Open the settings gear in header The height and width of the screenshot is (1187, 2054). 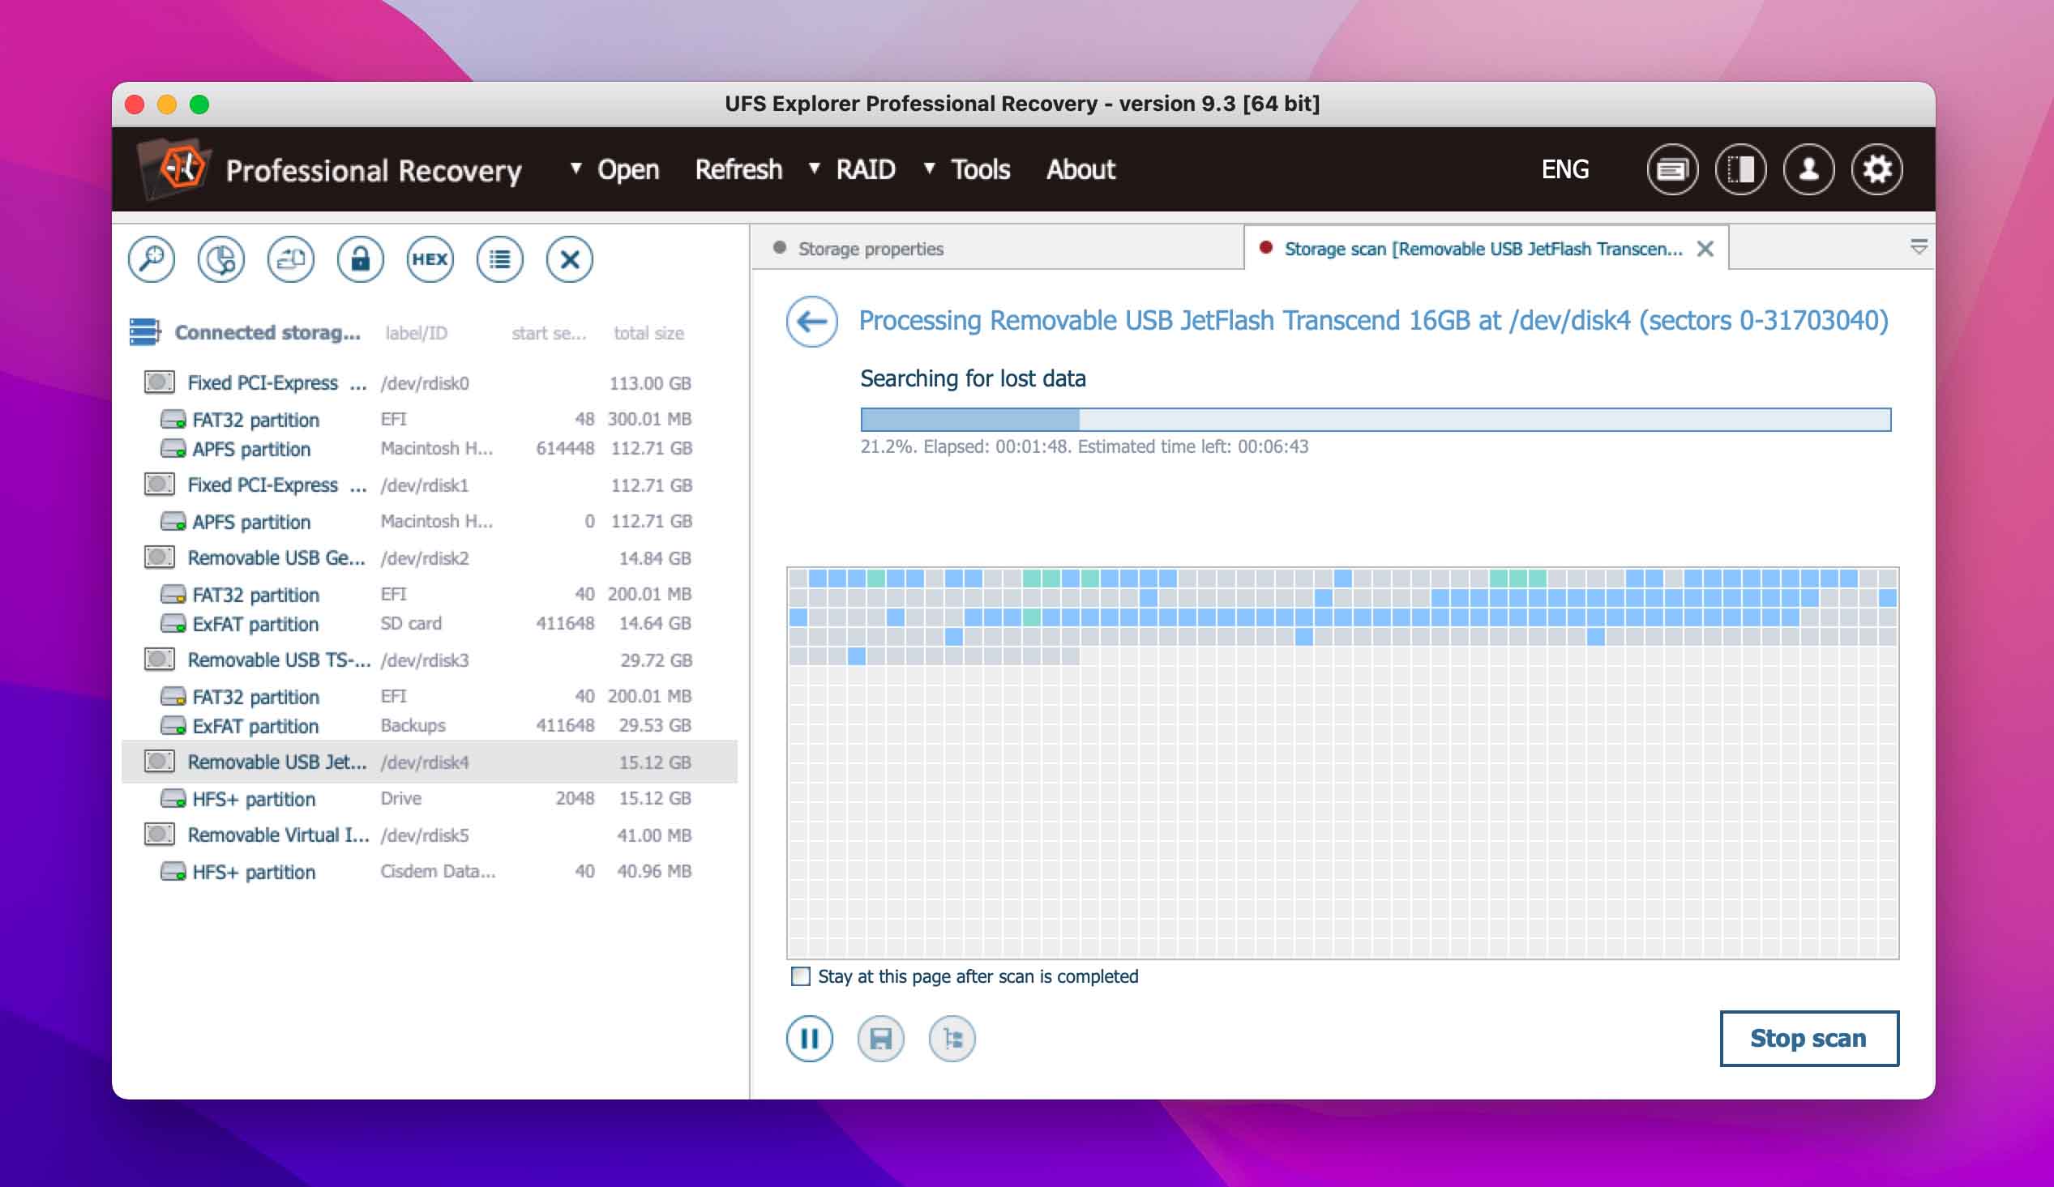pos(1877,169)
